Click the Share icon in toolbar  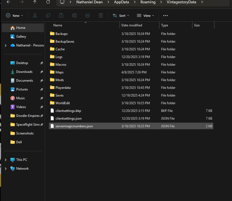click(x=88, y=16)
